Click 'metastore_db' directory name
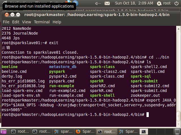181x135 pixels. point(63,67)
